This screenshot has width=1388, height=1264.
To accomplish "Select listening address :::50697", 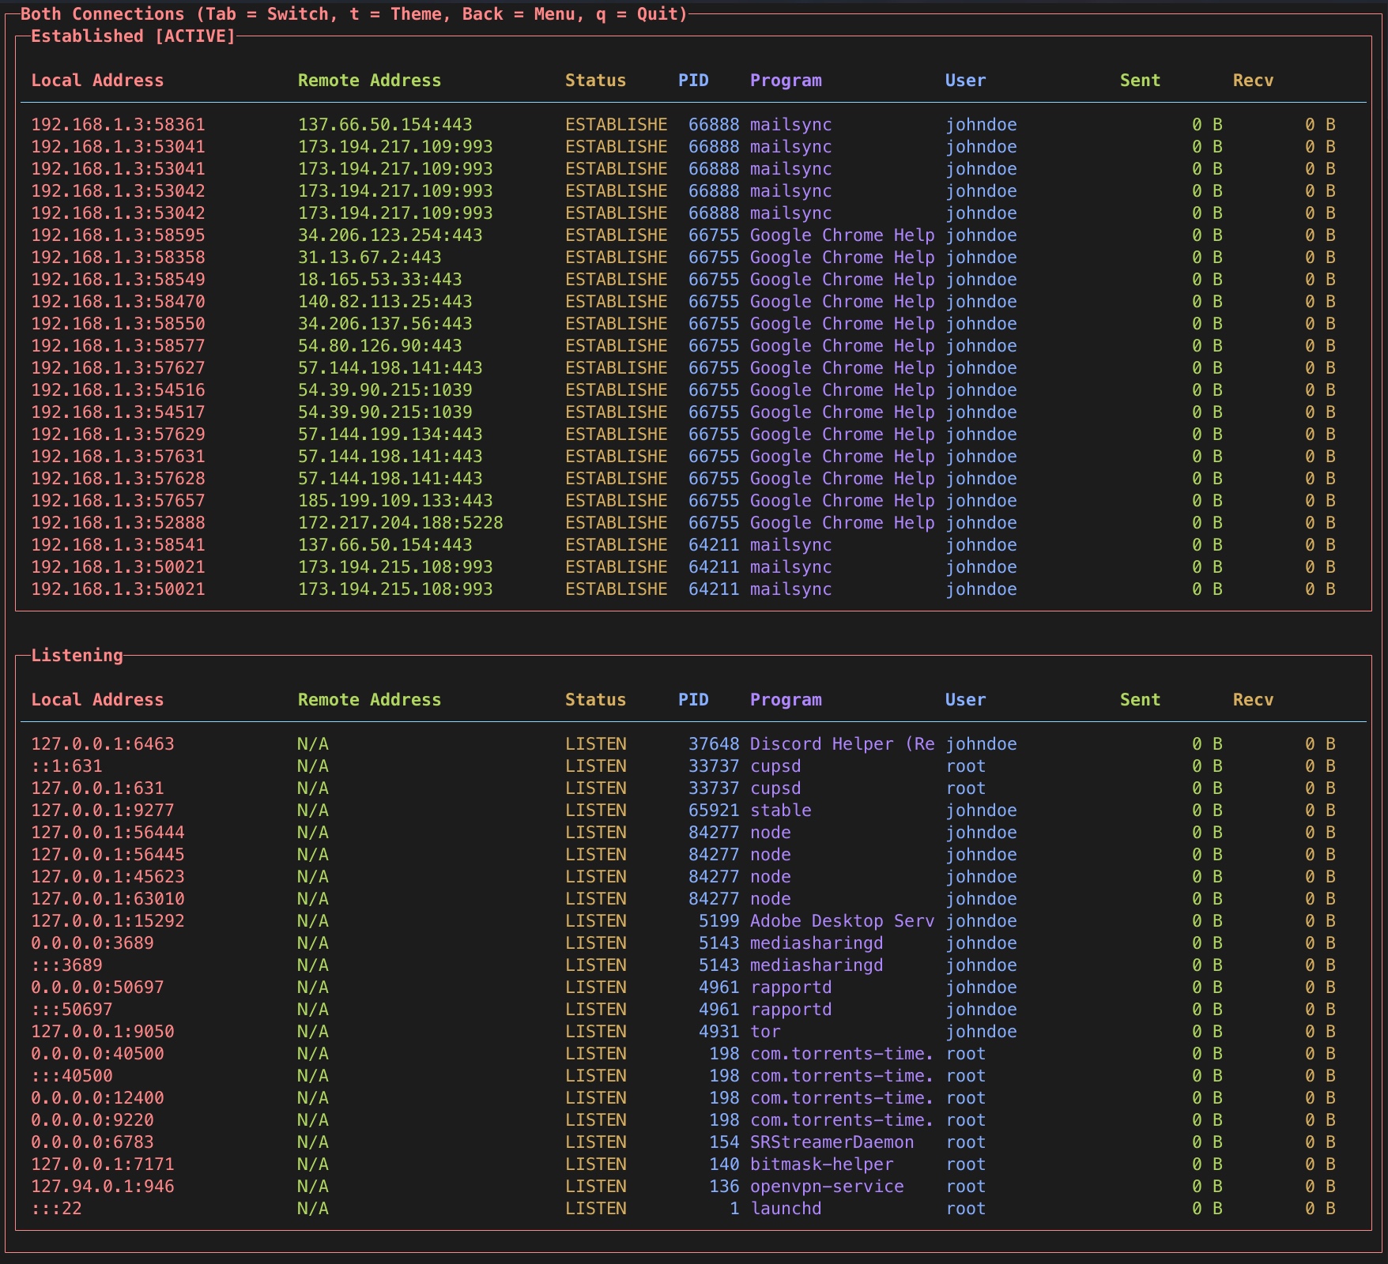I will [x=72, y=1010].
